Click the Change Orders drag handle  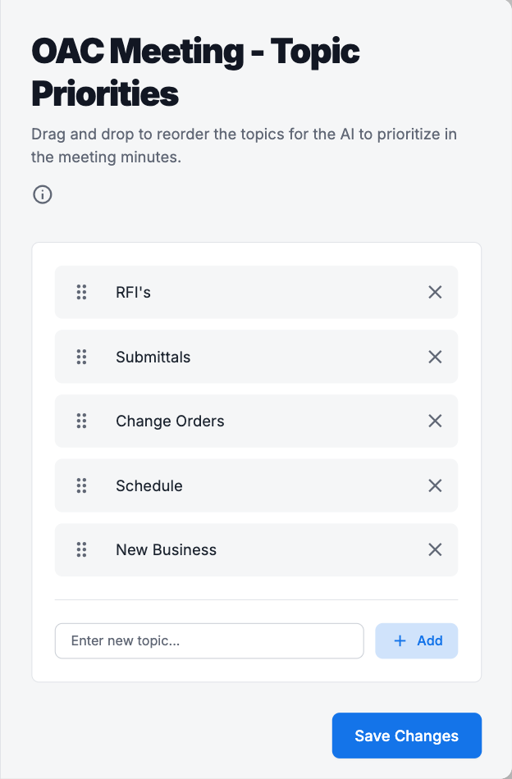pyautogui.click(x=81, y=421)
